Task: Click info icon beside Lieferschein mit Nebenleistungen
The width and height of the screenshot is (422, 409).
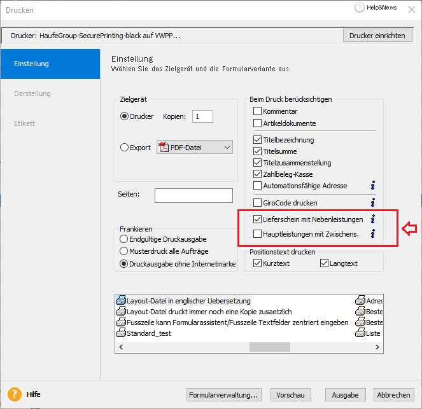Action: coord(373,219)
